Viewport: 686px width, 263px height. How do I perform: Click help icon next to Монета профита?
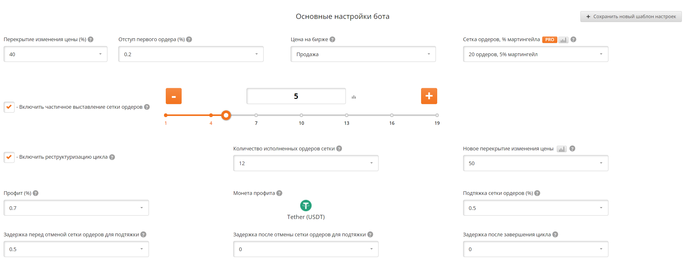pos(279,193)
